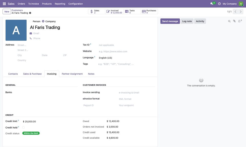Search messages in the chatter
The height and width of the screenshot is (147, 246).
pos(229,21)
